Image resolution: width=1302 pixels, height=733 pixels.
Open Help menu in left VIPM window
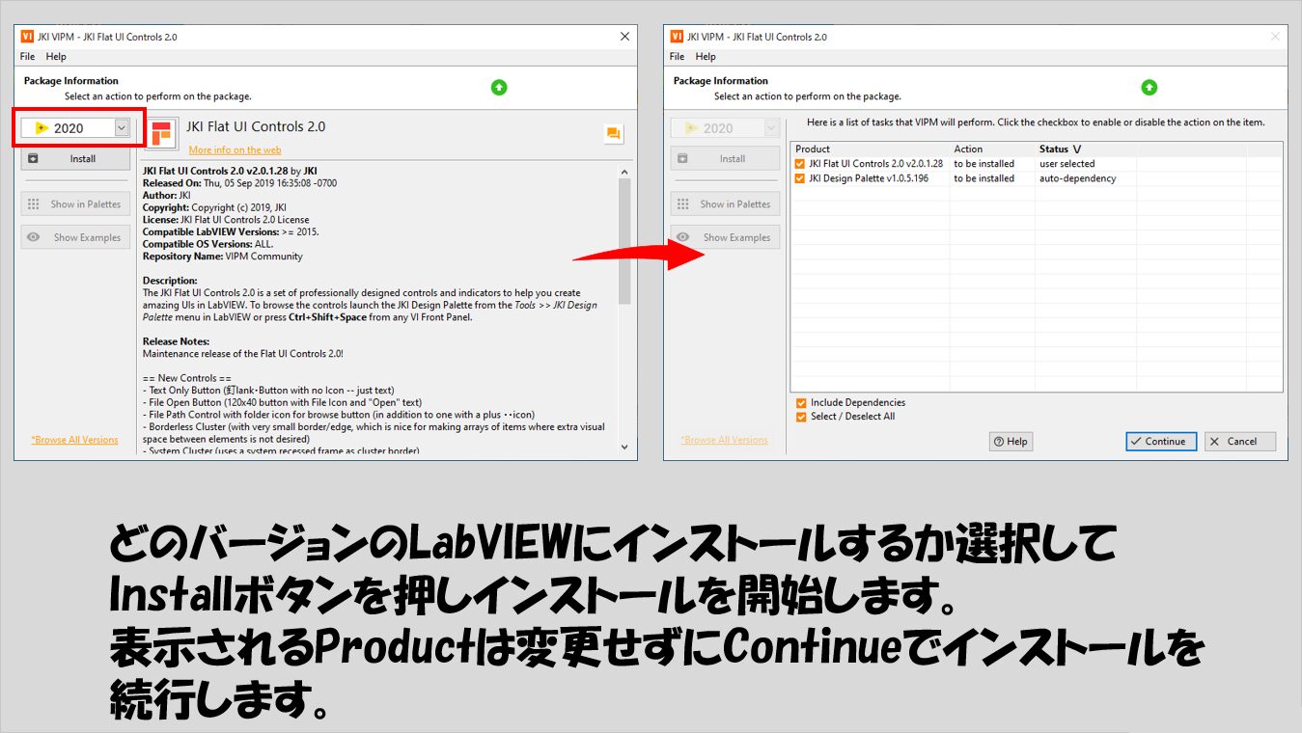(x=56, y=57)
